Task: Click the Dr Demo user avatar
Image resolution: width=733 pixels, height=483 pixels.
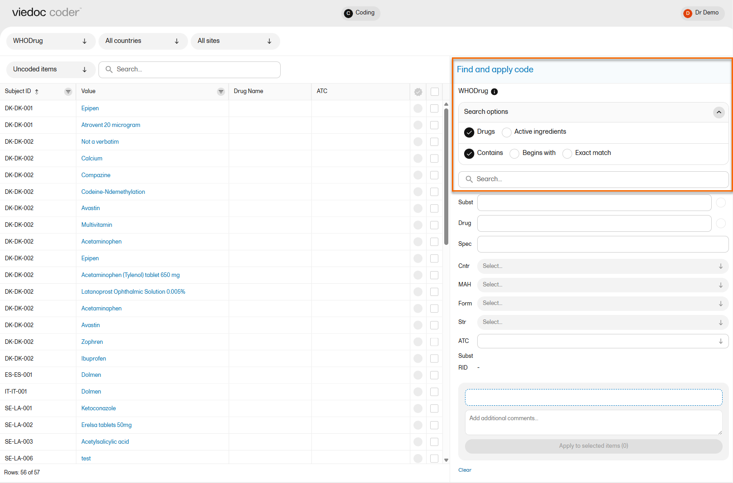Action: [x=687, y=13]
